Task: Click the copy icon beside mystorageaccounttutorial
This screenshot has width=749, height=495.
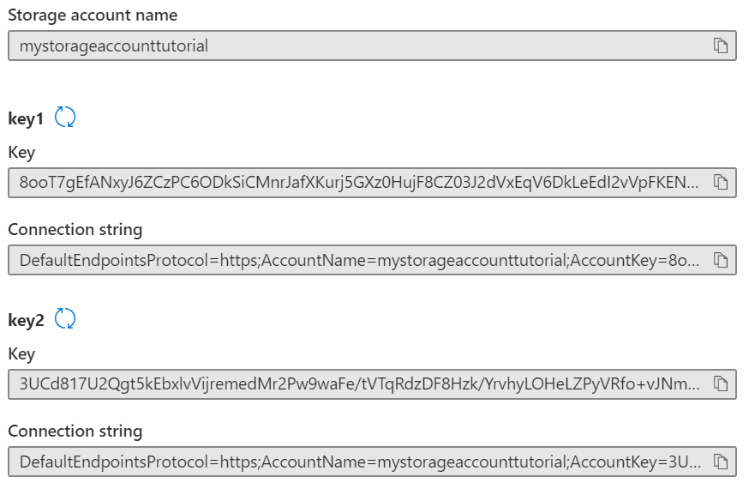Action: (722, 45)
